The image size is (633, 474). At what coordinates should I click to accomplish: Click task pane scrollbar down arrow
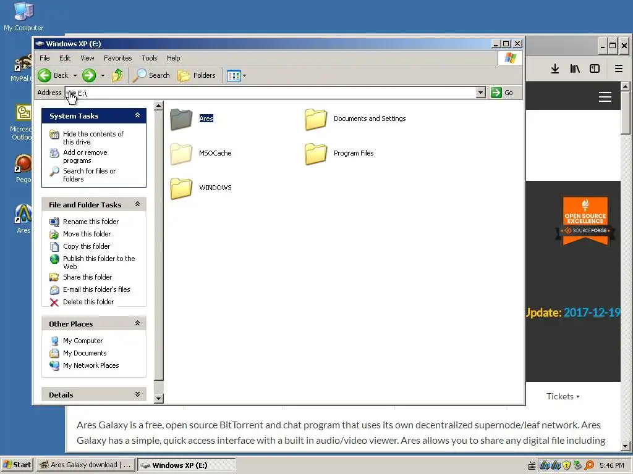[159, 399]
